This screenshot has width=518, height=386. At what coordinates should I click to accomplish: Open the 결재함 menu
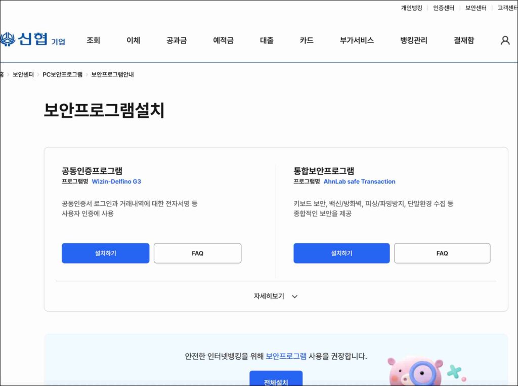464,40
